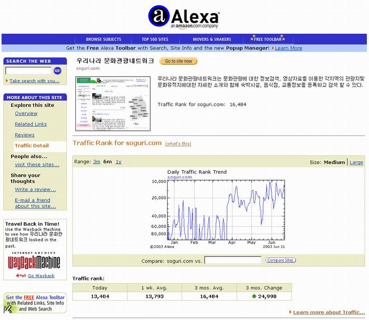Switch the range to 1y
Image resolution: width=369 pixels, height=320 pixels.
tap(119, 162)
